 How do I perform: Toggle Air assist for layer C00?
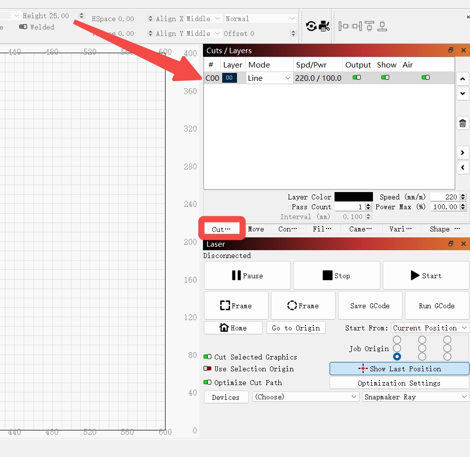426,78
